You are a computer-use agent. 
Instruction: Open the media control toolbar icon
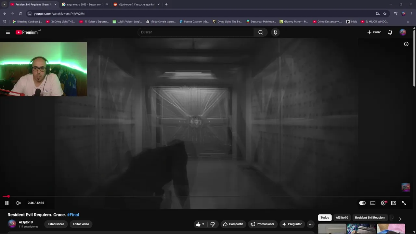pos(396,14)
